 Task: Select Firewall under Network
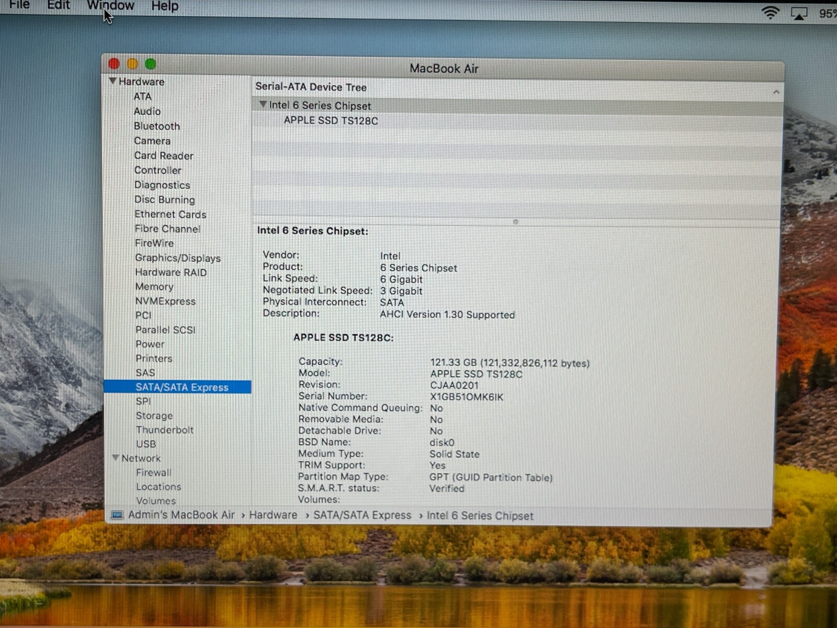[x=154, y=473]
